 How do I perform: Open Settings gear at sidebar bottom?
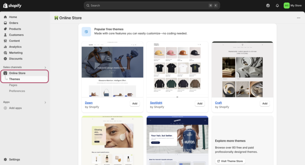click(x=5, y=159)
